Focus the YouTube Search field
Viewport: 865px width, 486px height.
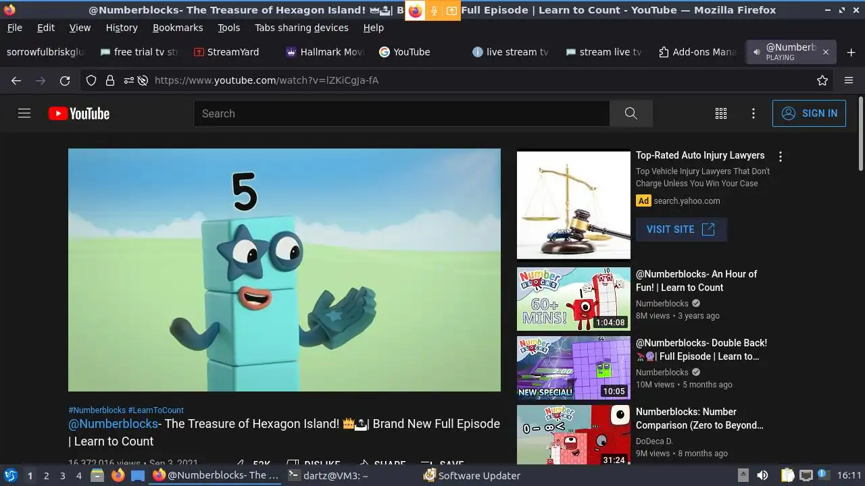(x=402, y=113)
